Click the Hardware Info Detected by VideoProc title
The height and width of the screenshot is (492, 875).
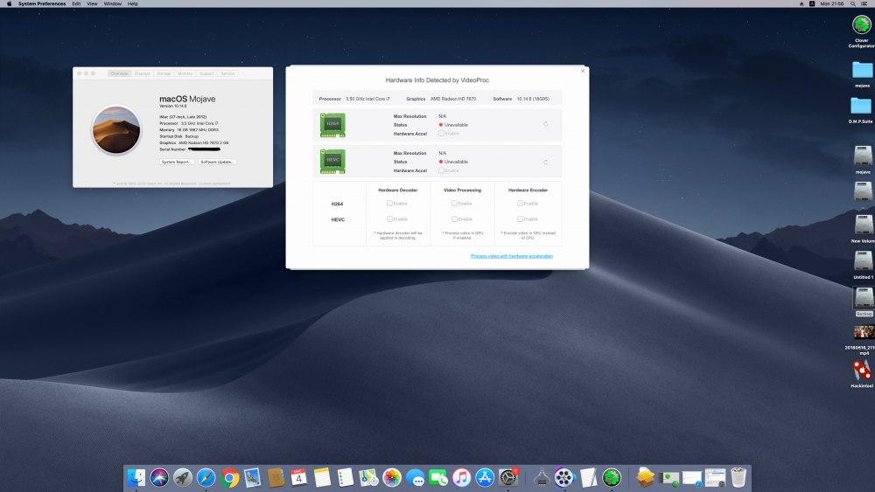tap(437, 80)
